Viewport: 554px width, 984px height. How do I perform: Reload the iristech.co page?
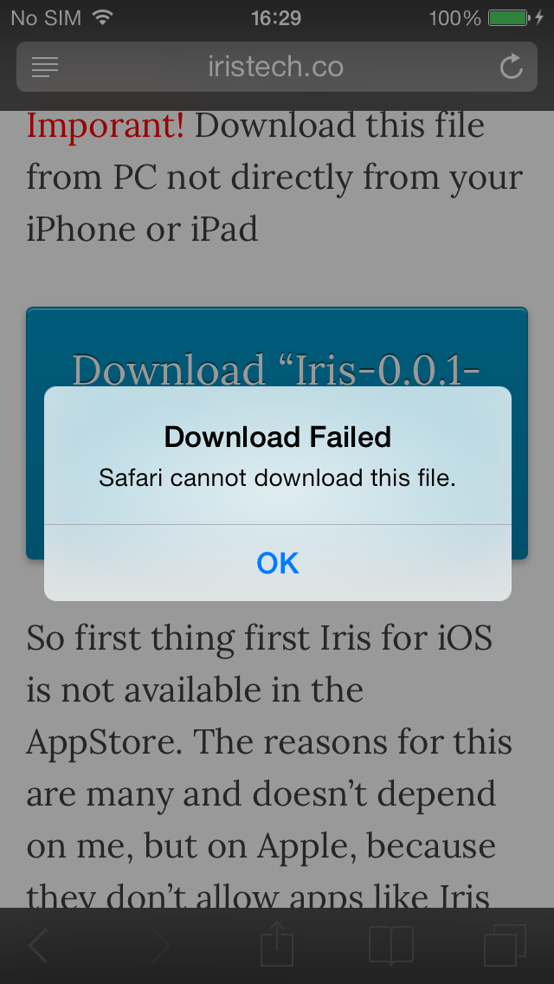[x=512, y=67]
